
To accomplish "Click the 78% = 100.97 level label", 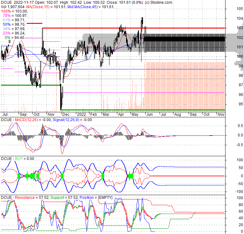I will 15,16.
